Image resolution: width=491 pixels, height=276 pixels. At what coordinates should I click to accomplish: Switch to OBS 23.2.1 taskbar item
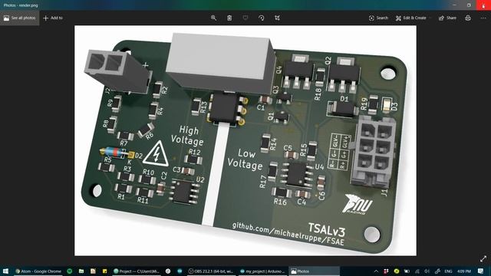point(211,271)
